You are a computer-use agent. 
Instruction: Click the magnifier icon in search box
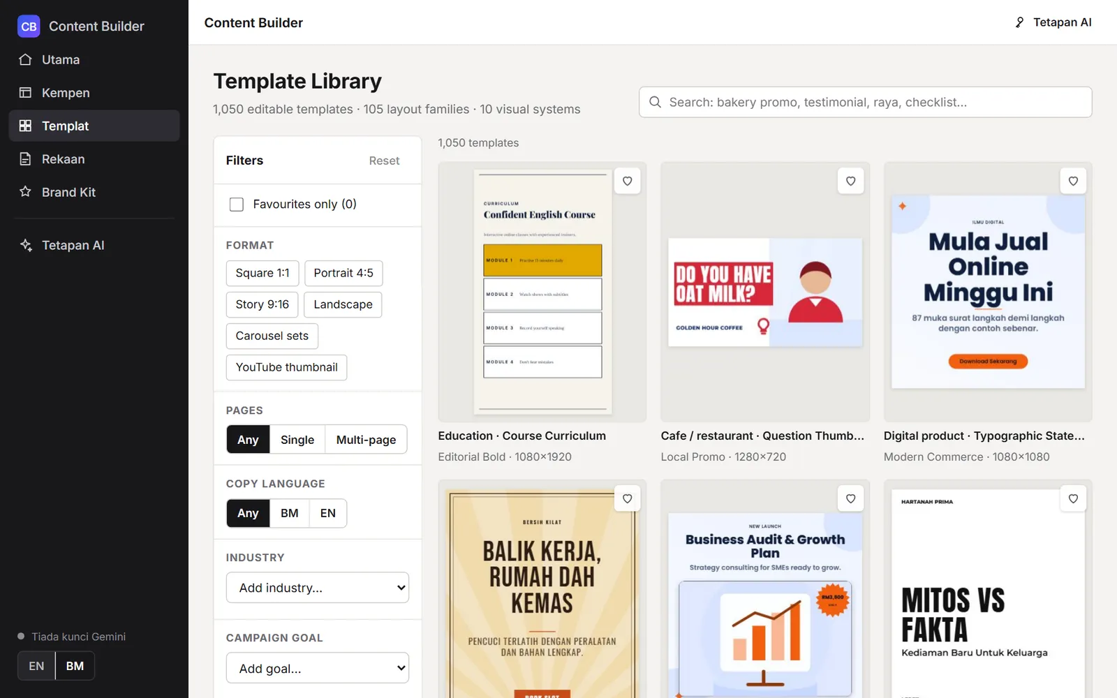pos(655,102)
